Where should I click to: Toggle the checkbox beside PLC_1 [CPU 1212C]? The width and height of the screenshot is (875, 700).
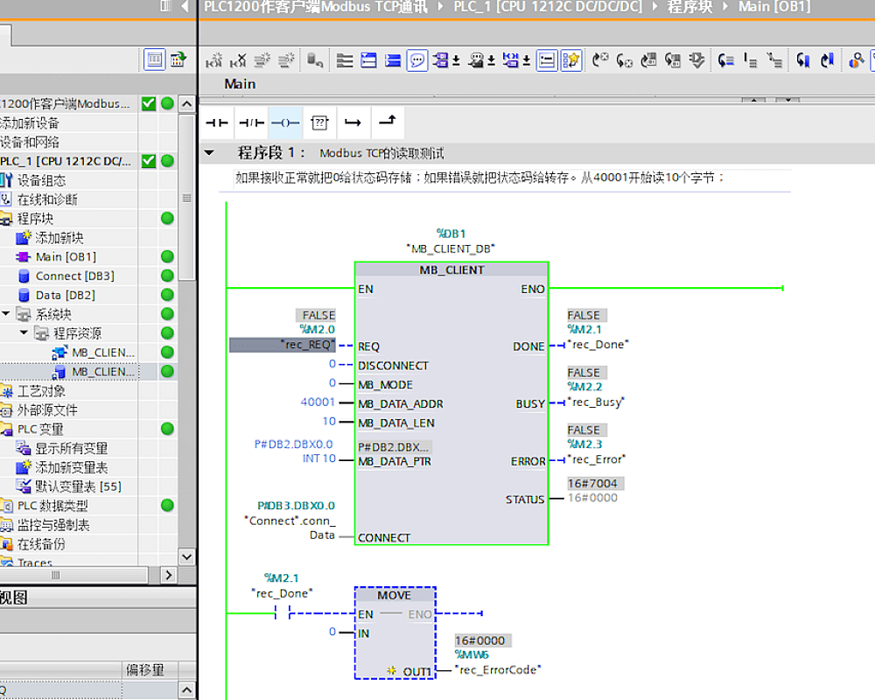click(147, 162)
